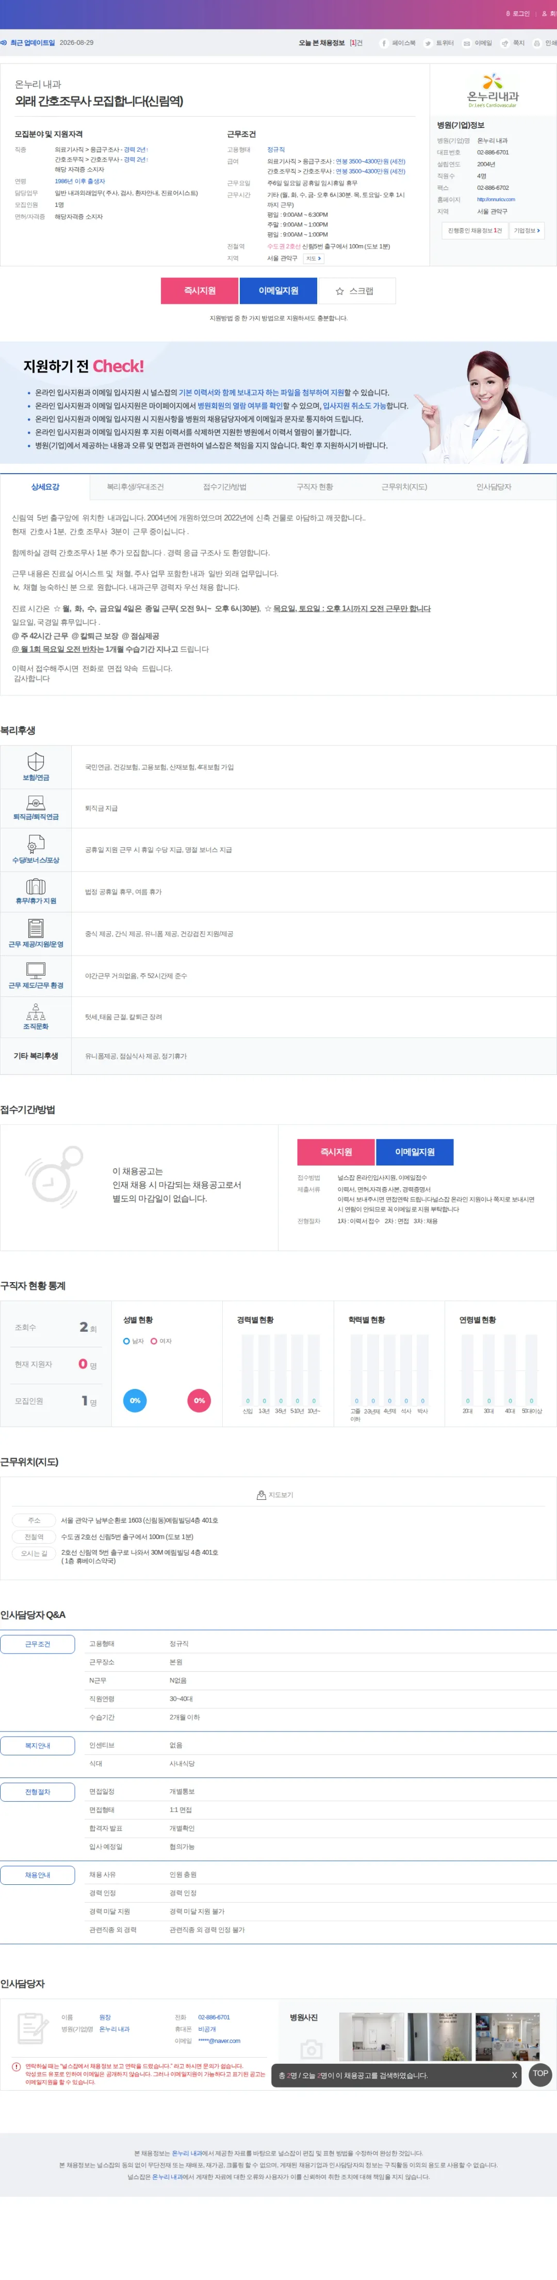Select the 복지안내 Q&A category
The height and width of the screenshot is (2280, 557).
click(37, 1745)
